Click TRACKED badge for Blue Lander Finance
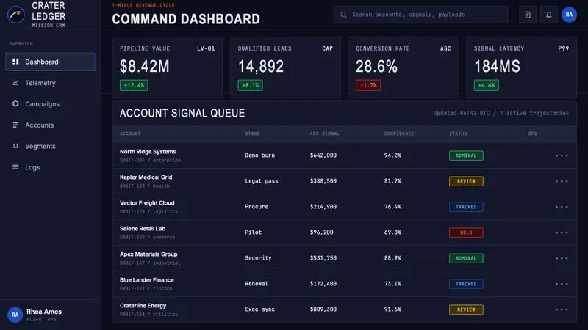Viewport: 588px width, 330px height. [x=466, y=284]
